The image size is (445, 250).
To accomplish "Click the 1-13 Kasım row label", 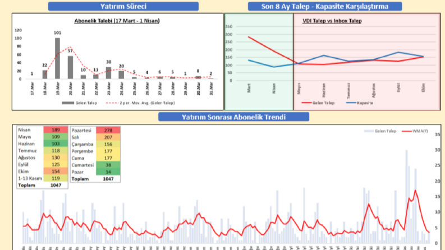I will [30, 178].
